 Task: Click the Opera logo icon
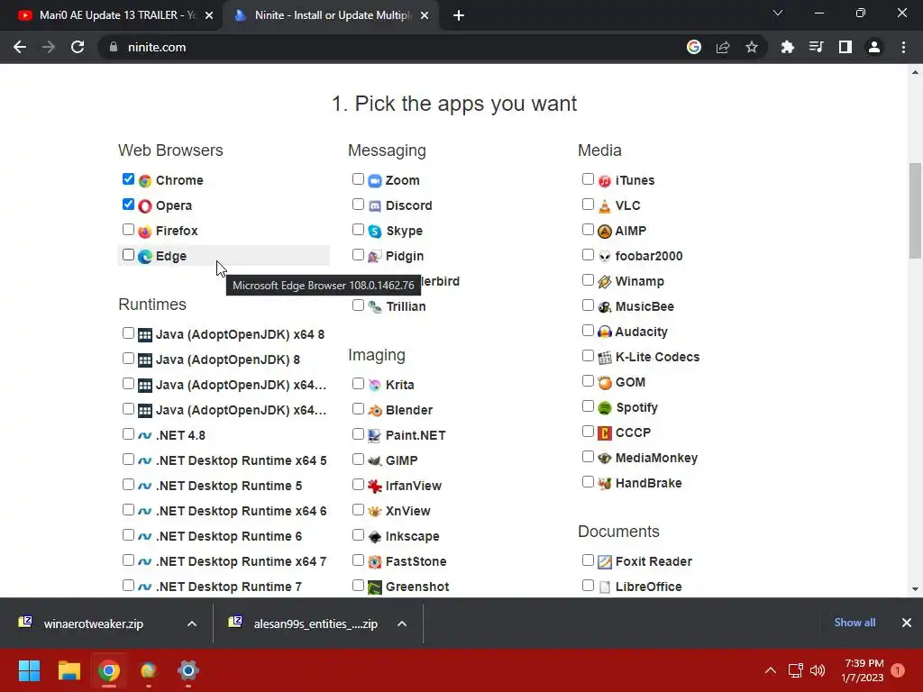[x=145, y=206]
